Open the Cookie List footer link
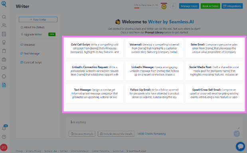Viewport: 247px width, 153px height. point(118,151)
